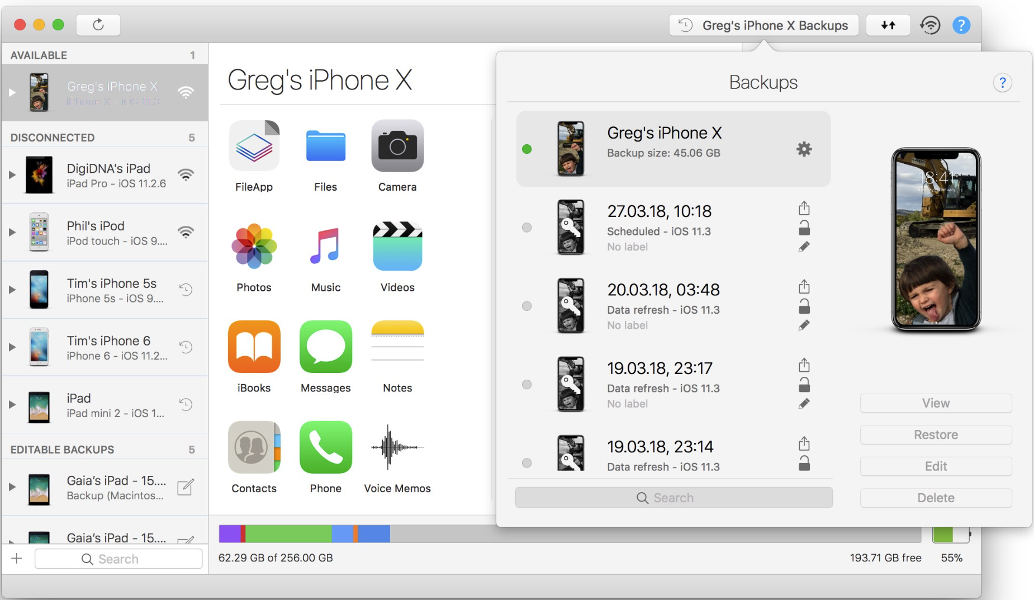This screenshot has height=600, width=1034.
Task: Click the lock icon on the 20.03.18 backup
Action: click(804, 305)
